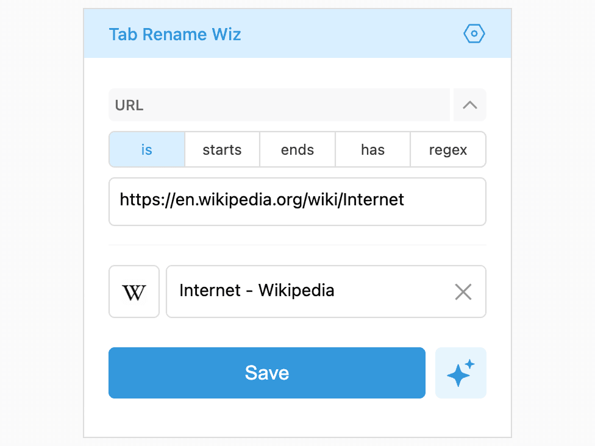
Task: Open the URL match type dropdown
Action: coord(279,105)
